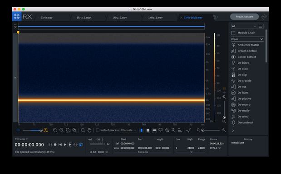Switch to the 1kHz_1.mp4 tab
This screenshot has width=281, height=174.
84,18
